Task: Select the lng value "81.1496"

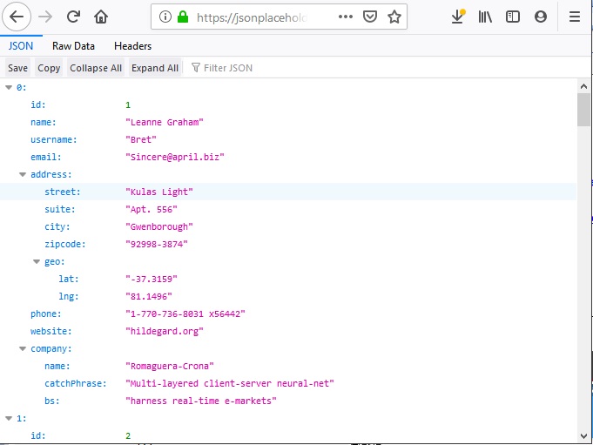Action: 149,296
